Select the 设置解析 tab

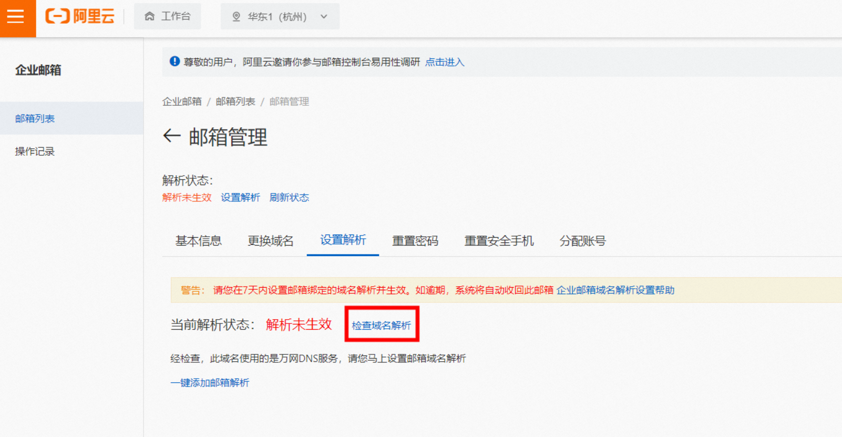pyautogui.click(x=343, y=240)
